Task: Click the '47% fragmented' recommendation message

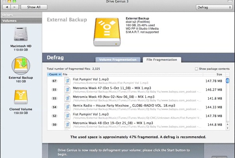Action: point(138,137)
